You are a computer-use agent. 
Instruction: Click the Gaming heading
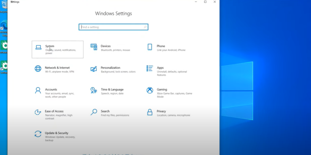tap(162, 89)
